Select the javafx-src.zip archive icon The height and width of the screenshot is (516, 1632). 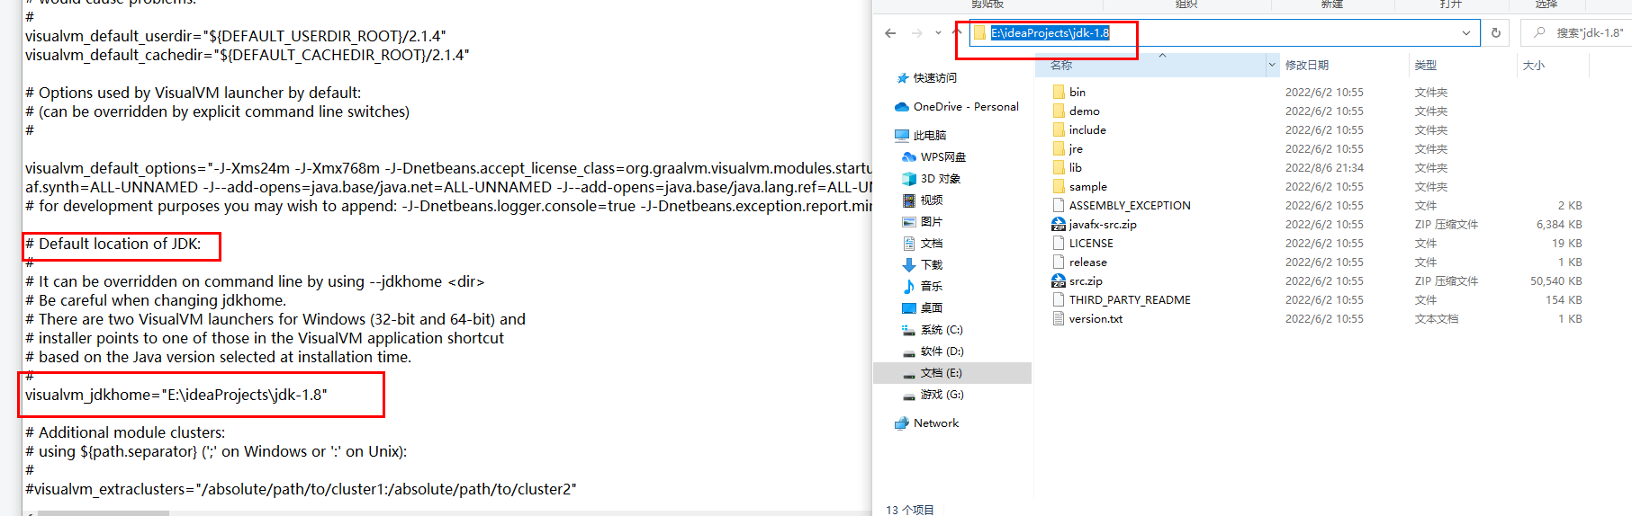[x=1059, y=224]
